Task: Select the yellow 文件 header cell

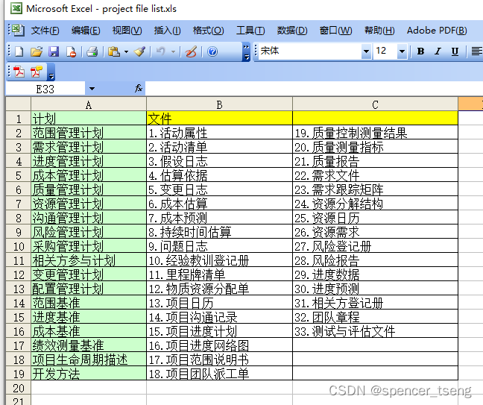Action: click(x=219, y=119)
